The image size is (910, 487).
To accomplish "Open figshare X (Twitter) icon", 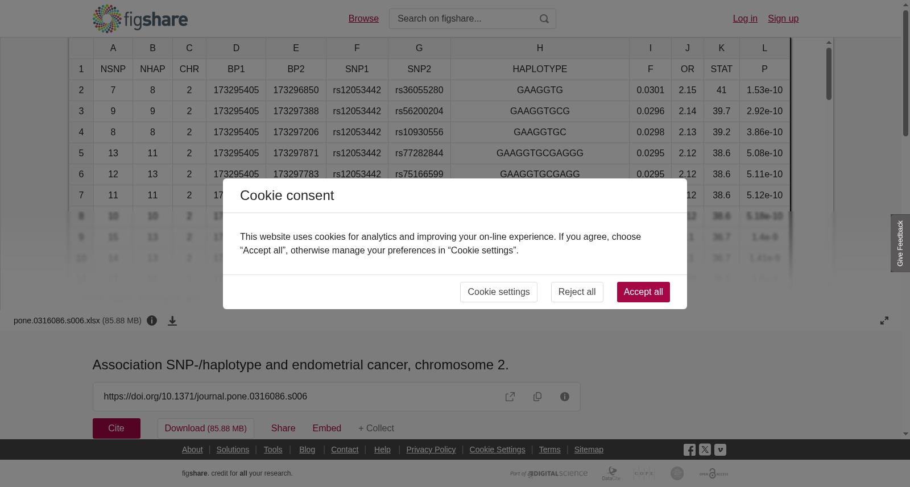I will 705,449.
